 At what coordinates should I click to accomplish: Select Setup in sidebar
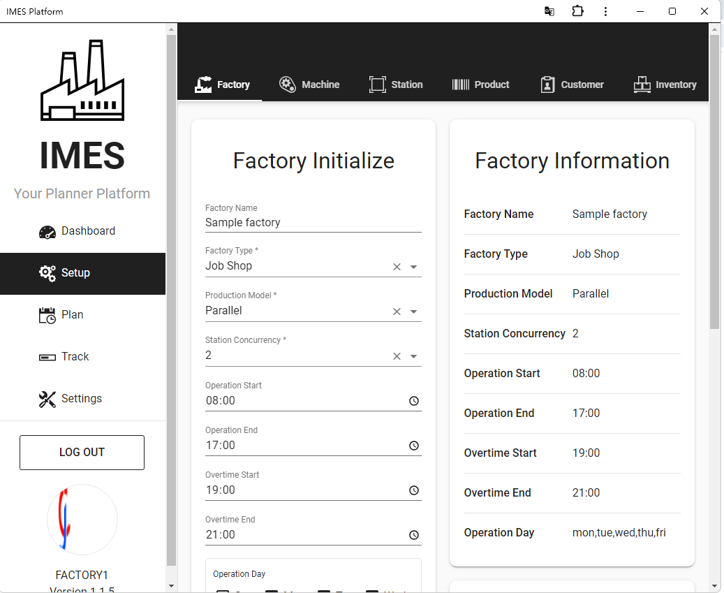pyautogui.click(x=82, y=273)
